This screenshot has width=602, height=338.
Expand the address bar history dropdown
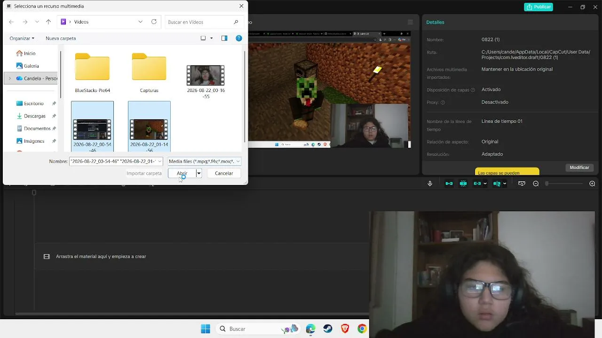click(140, 22)
